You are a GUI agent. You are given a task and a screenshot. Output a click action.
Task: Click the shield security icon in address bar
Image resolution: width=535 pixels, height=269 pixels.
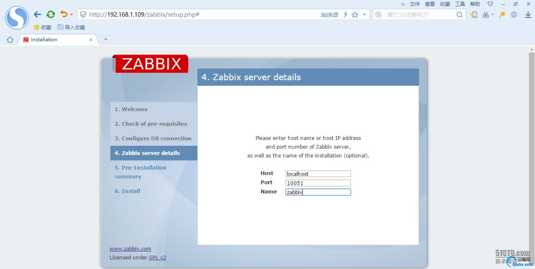[x=83, y=14]
